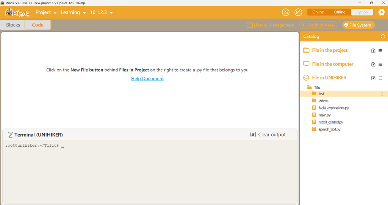The image size is (388, 205).
Task: Open Library Management
Action: [x=271, y=25]
